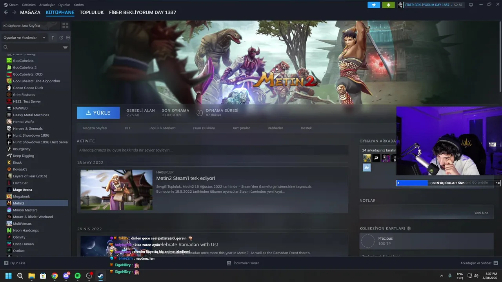Open the Tartışmalar link
This screenshot has width=502, height=282.
[241, 128]
